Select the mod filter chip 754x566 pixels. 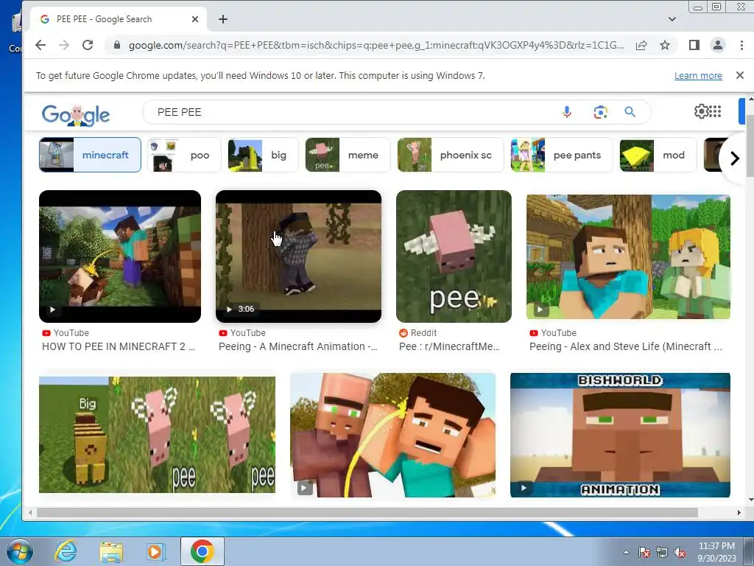[658, 155]
